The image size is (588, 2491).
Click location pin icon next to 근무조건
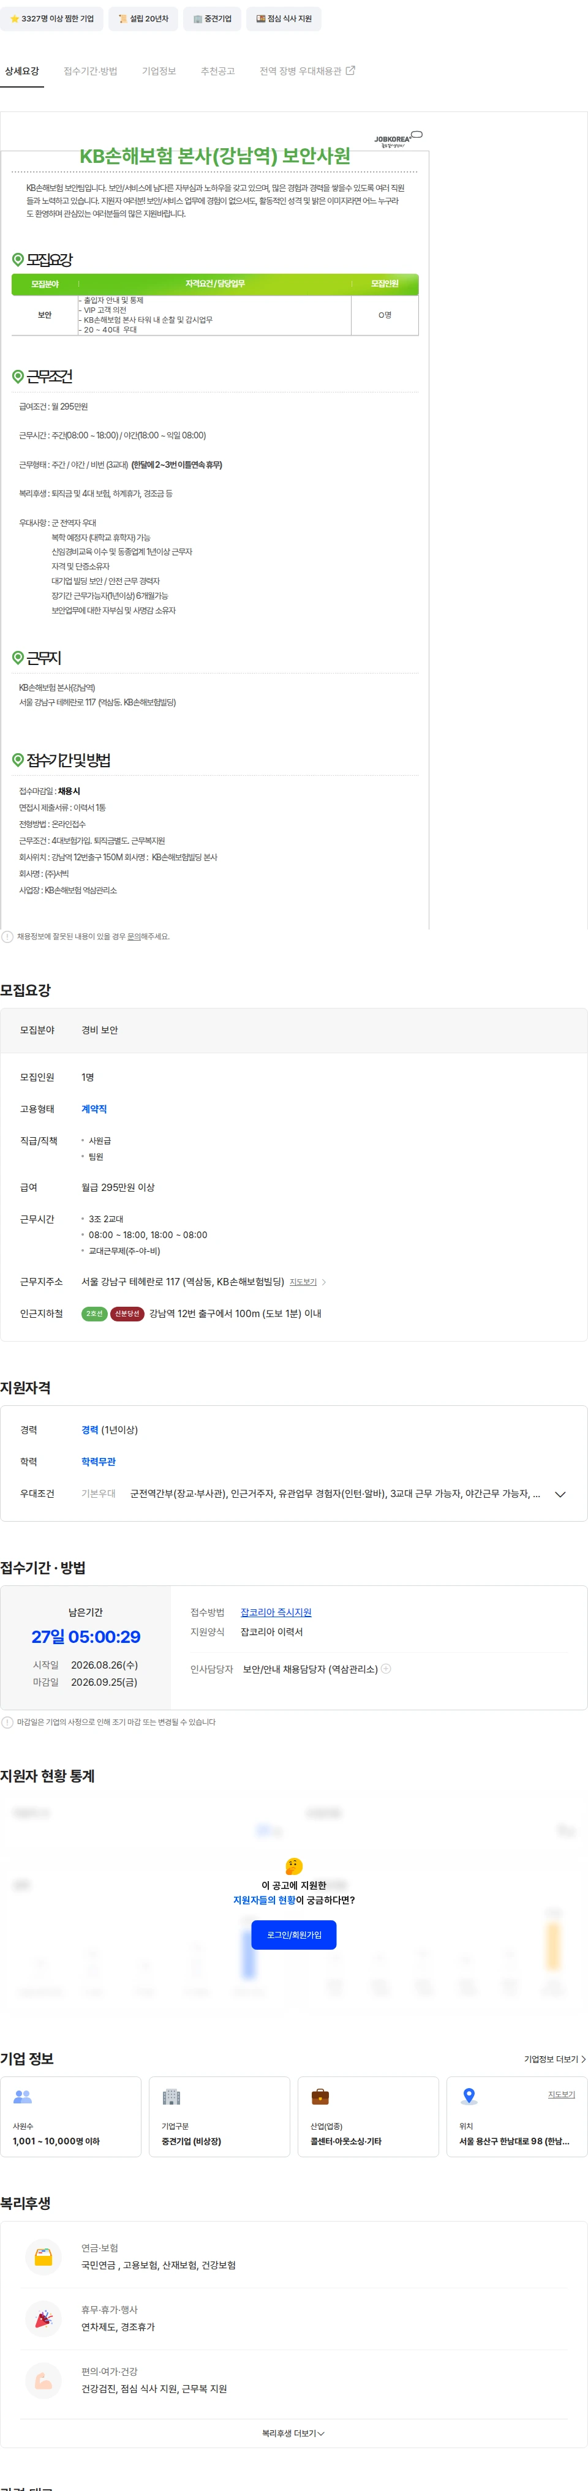pyautogui.click(x=17, y=376)
